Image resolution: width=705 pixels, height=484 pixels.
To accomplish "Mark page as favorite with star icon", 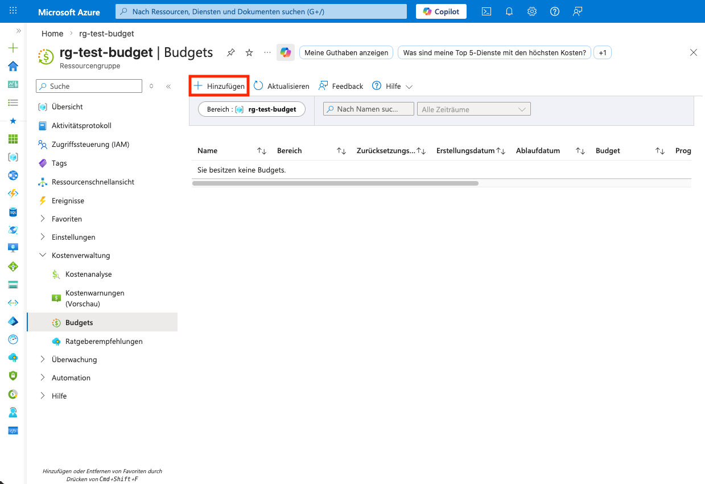I will [x=249, y=53].
